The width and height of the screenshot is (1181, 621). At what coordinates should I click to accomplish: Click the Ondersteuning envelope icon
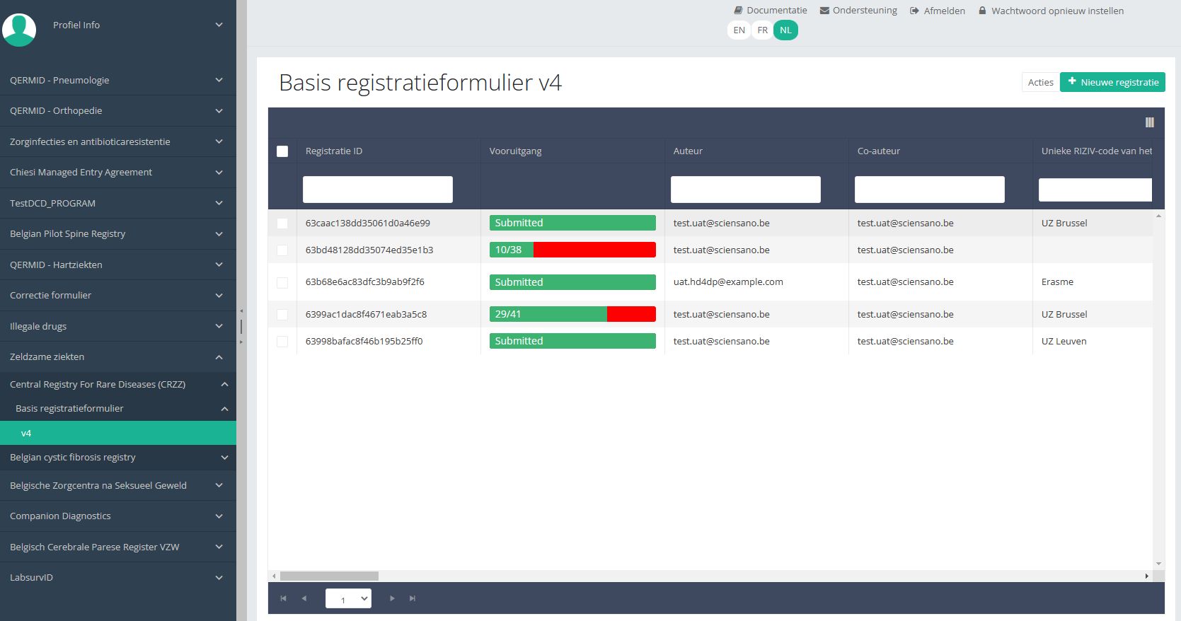824,11
